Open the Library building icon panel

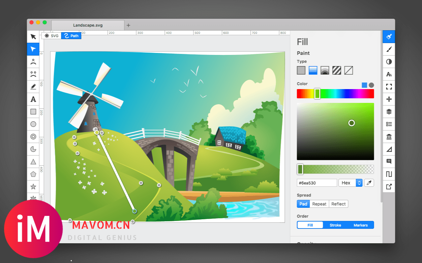click(x=389, y=136)
